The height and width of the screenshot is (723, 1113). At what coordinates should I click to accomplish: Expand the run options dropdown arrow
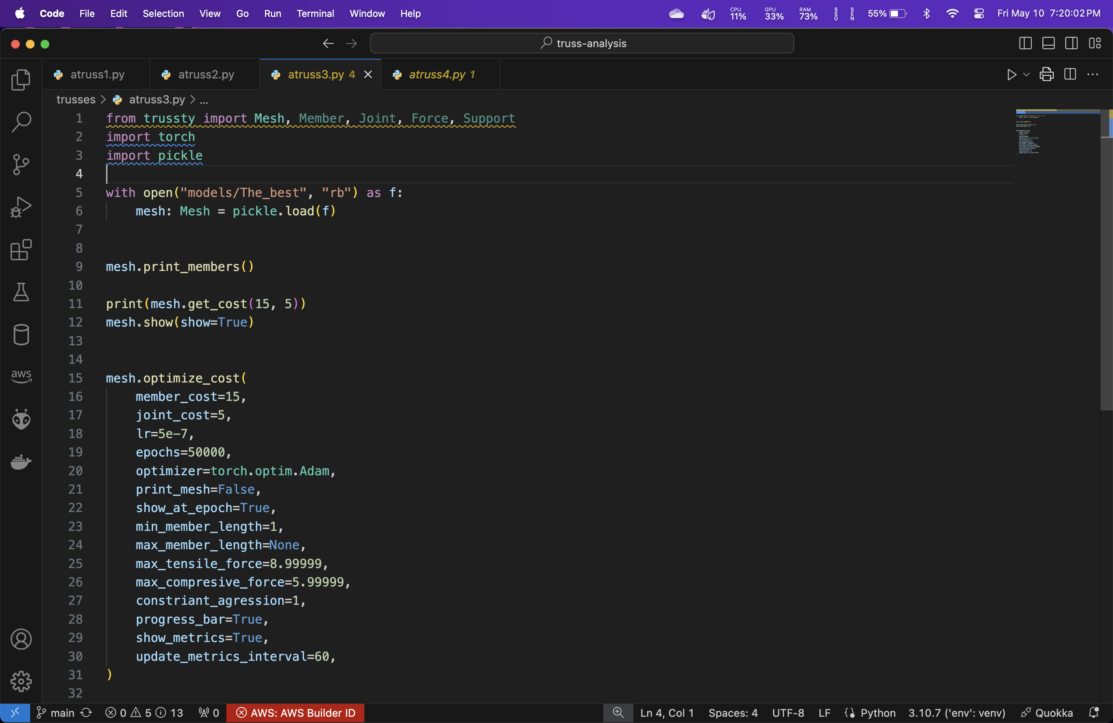(x=1027, y=74)
